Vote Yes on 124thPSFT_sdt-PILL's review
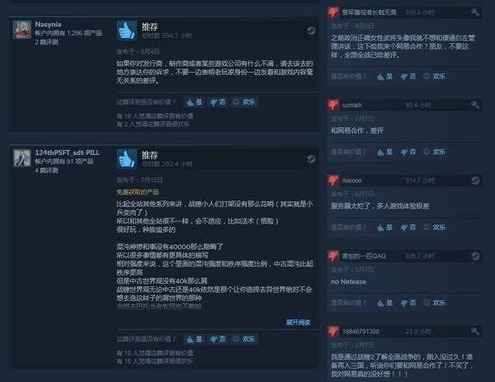 pos(194,339)
